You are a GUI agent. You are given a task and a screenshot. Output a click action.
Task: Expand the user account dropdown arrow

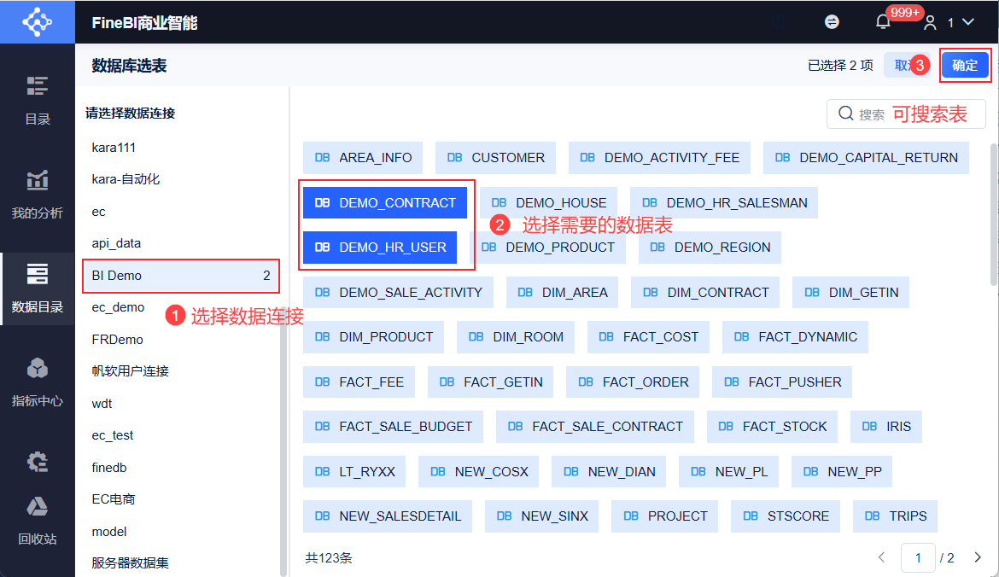pyautogui.click(x=968, y=22)
